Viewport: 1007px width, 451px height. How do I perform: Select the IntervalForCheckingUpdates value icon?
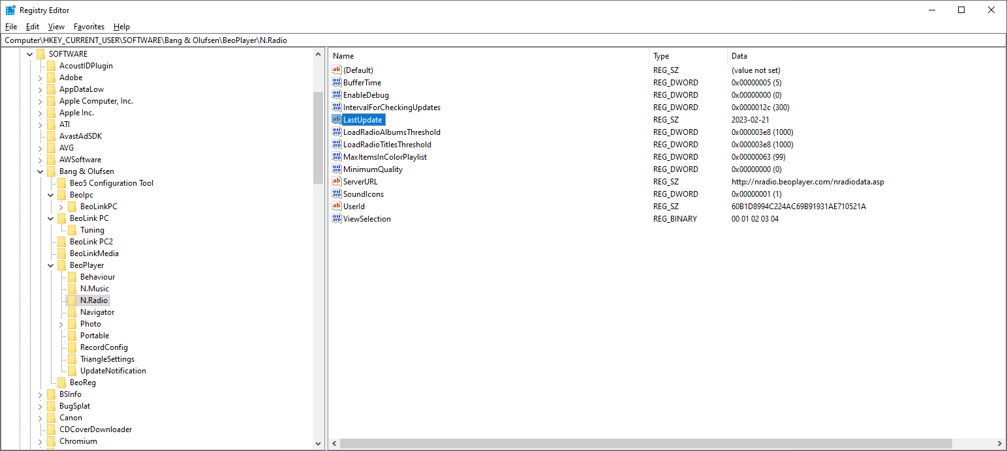(x=337, y=108)
